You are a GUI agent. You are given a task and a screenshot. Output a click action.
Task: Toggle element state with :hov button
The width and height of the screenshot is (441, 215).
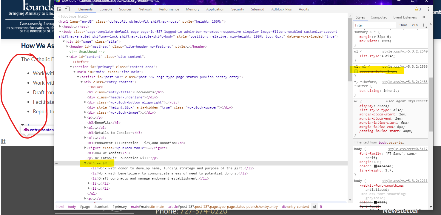pyautogui.click(x=403, y=25)
